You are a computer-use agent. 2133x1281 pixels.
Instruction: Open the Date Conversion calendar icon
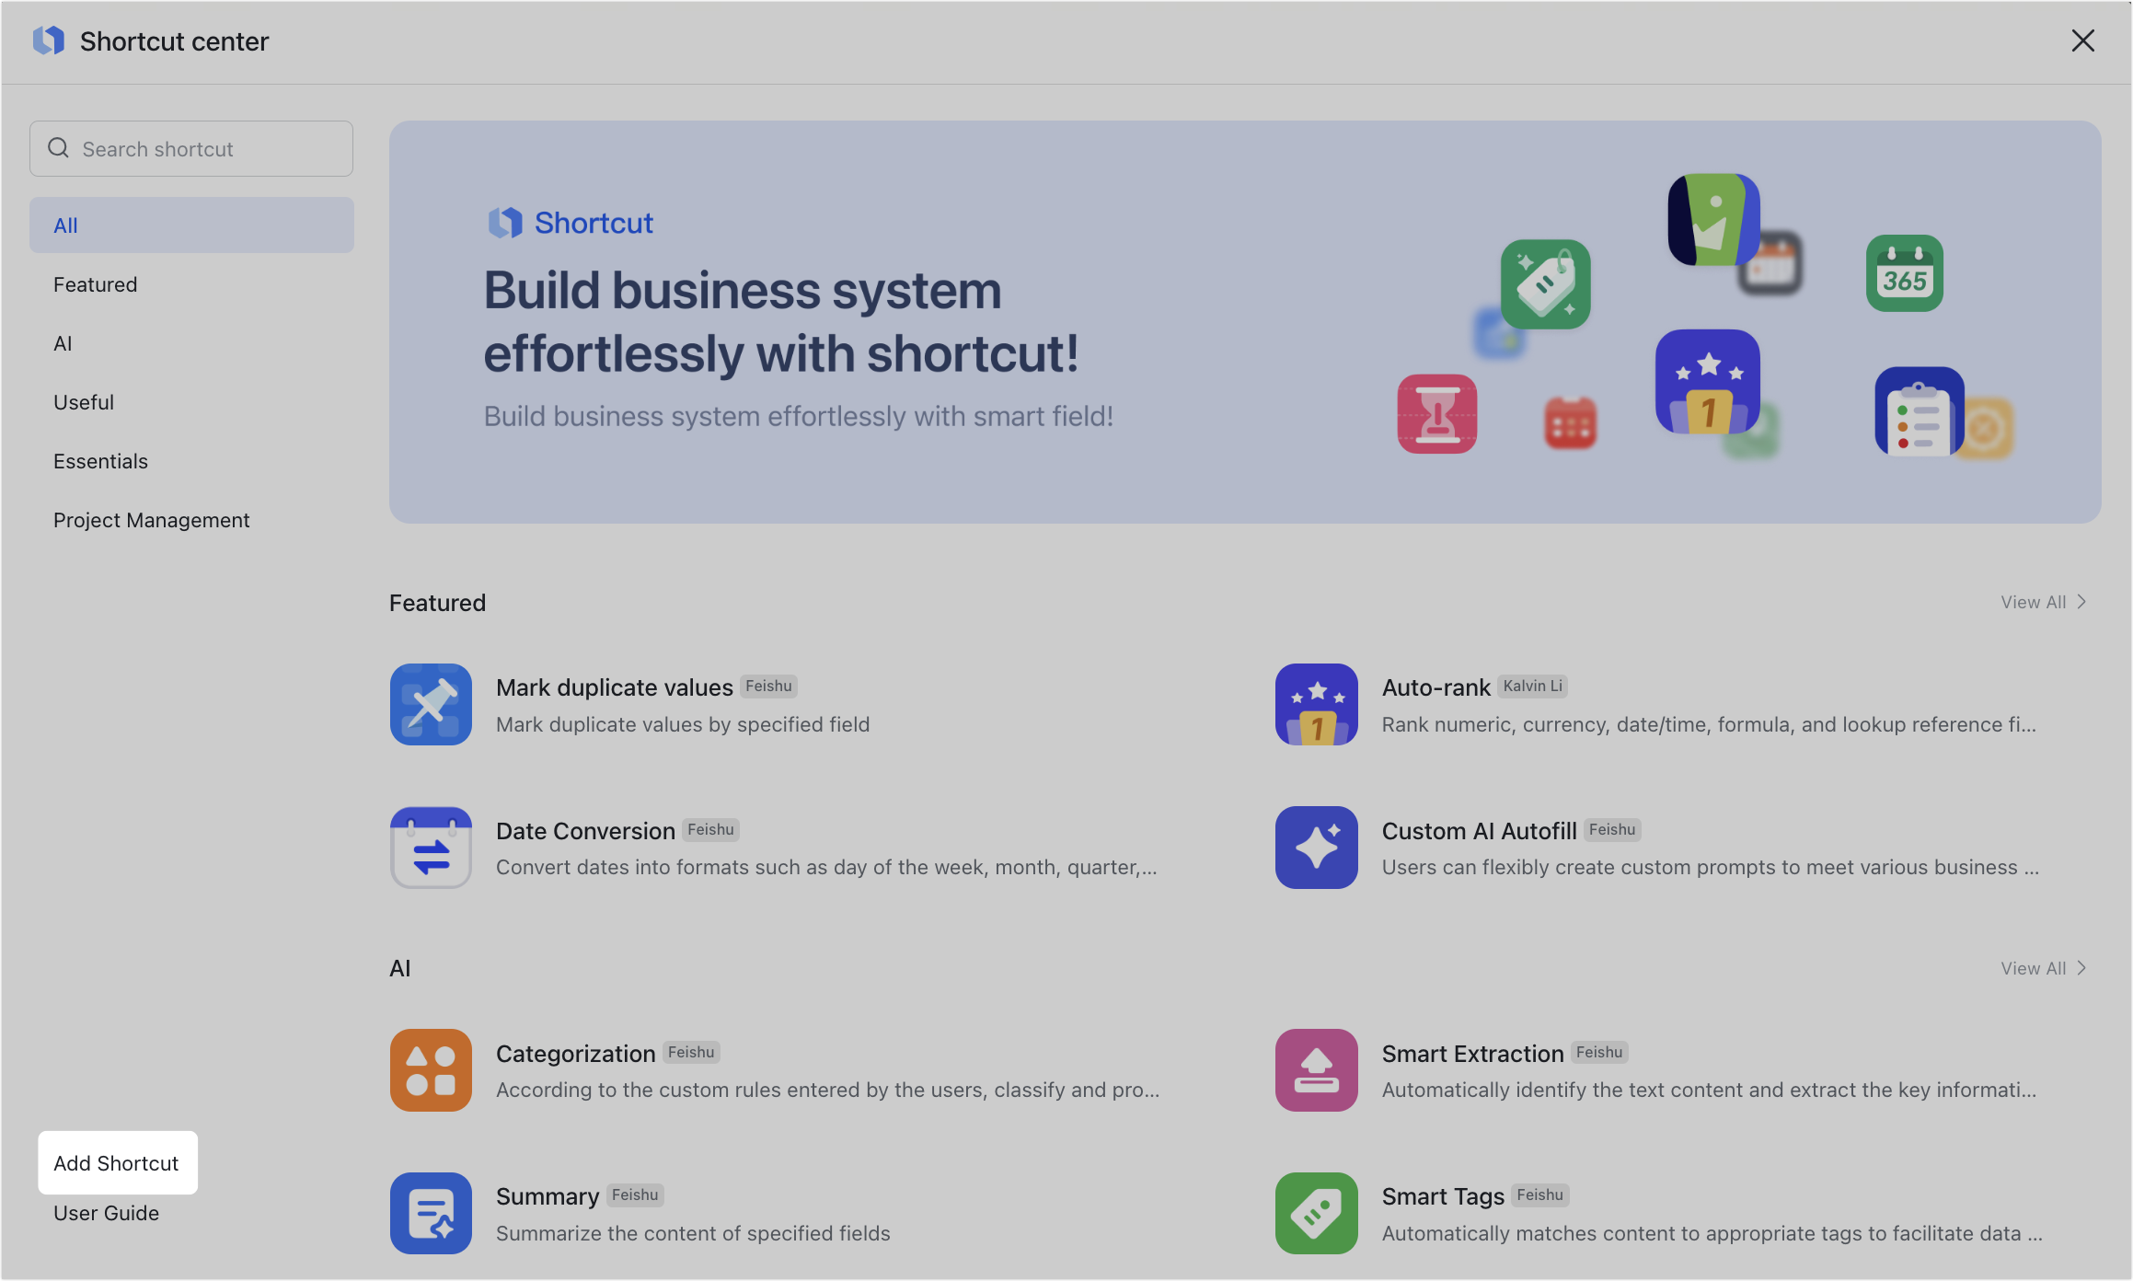431,848
